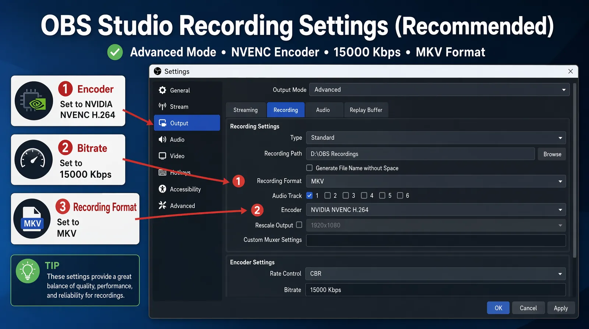The width and height of the screenshot is (589, 329).
Task: Click the 'Encoder Settings' heading
Action: click(x=252, y=262)
